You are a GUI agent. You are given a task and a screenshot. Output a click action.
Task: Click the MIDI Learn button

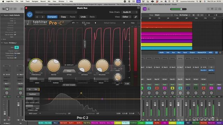(33, 114)
